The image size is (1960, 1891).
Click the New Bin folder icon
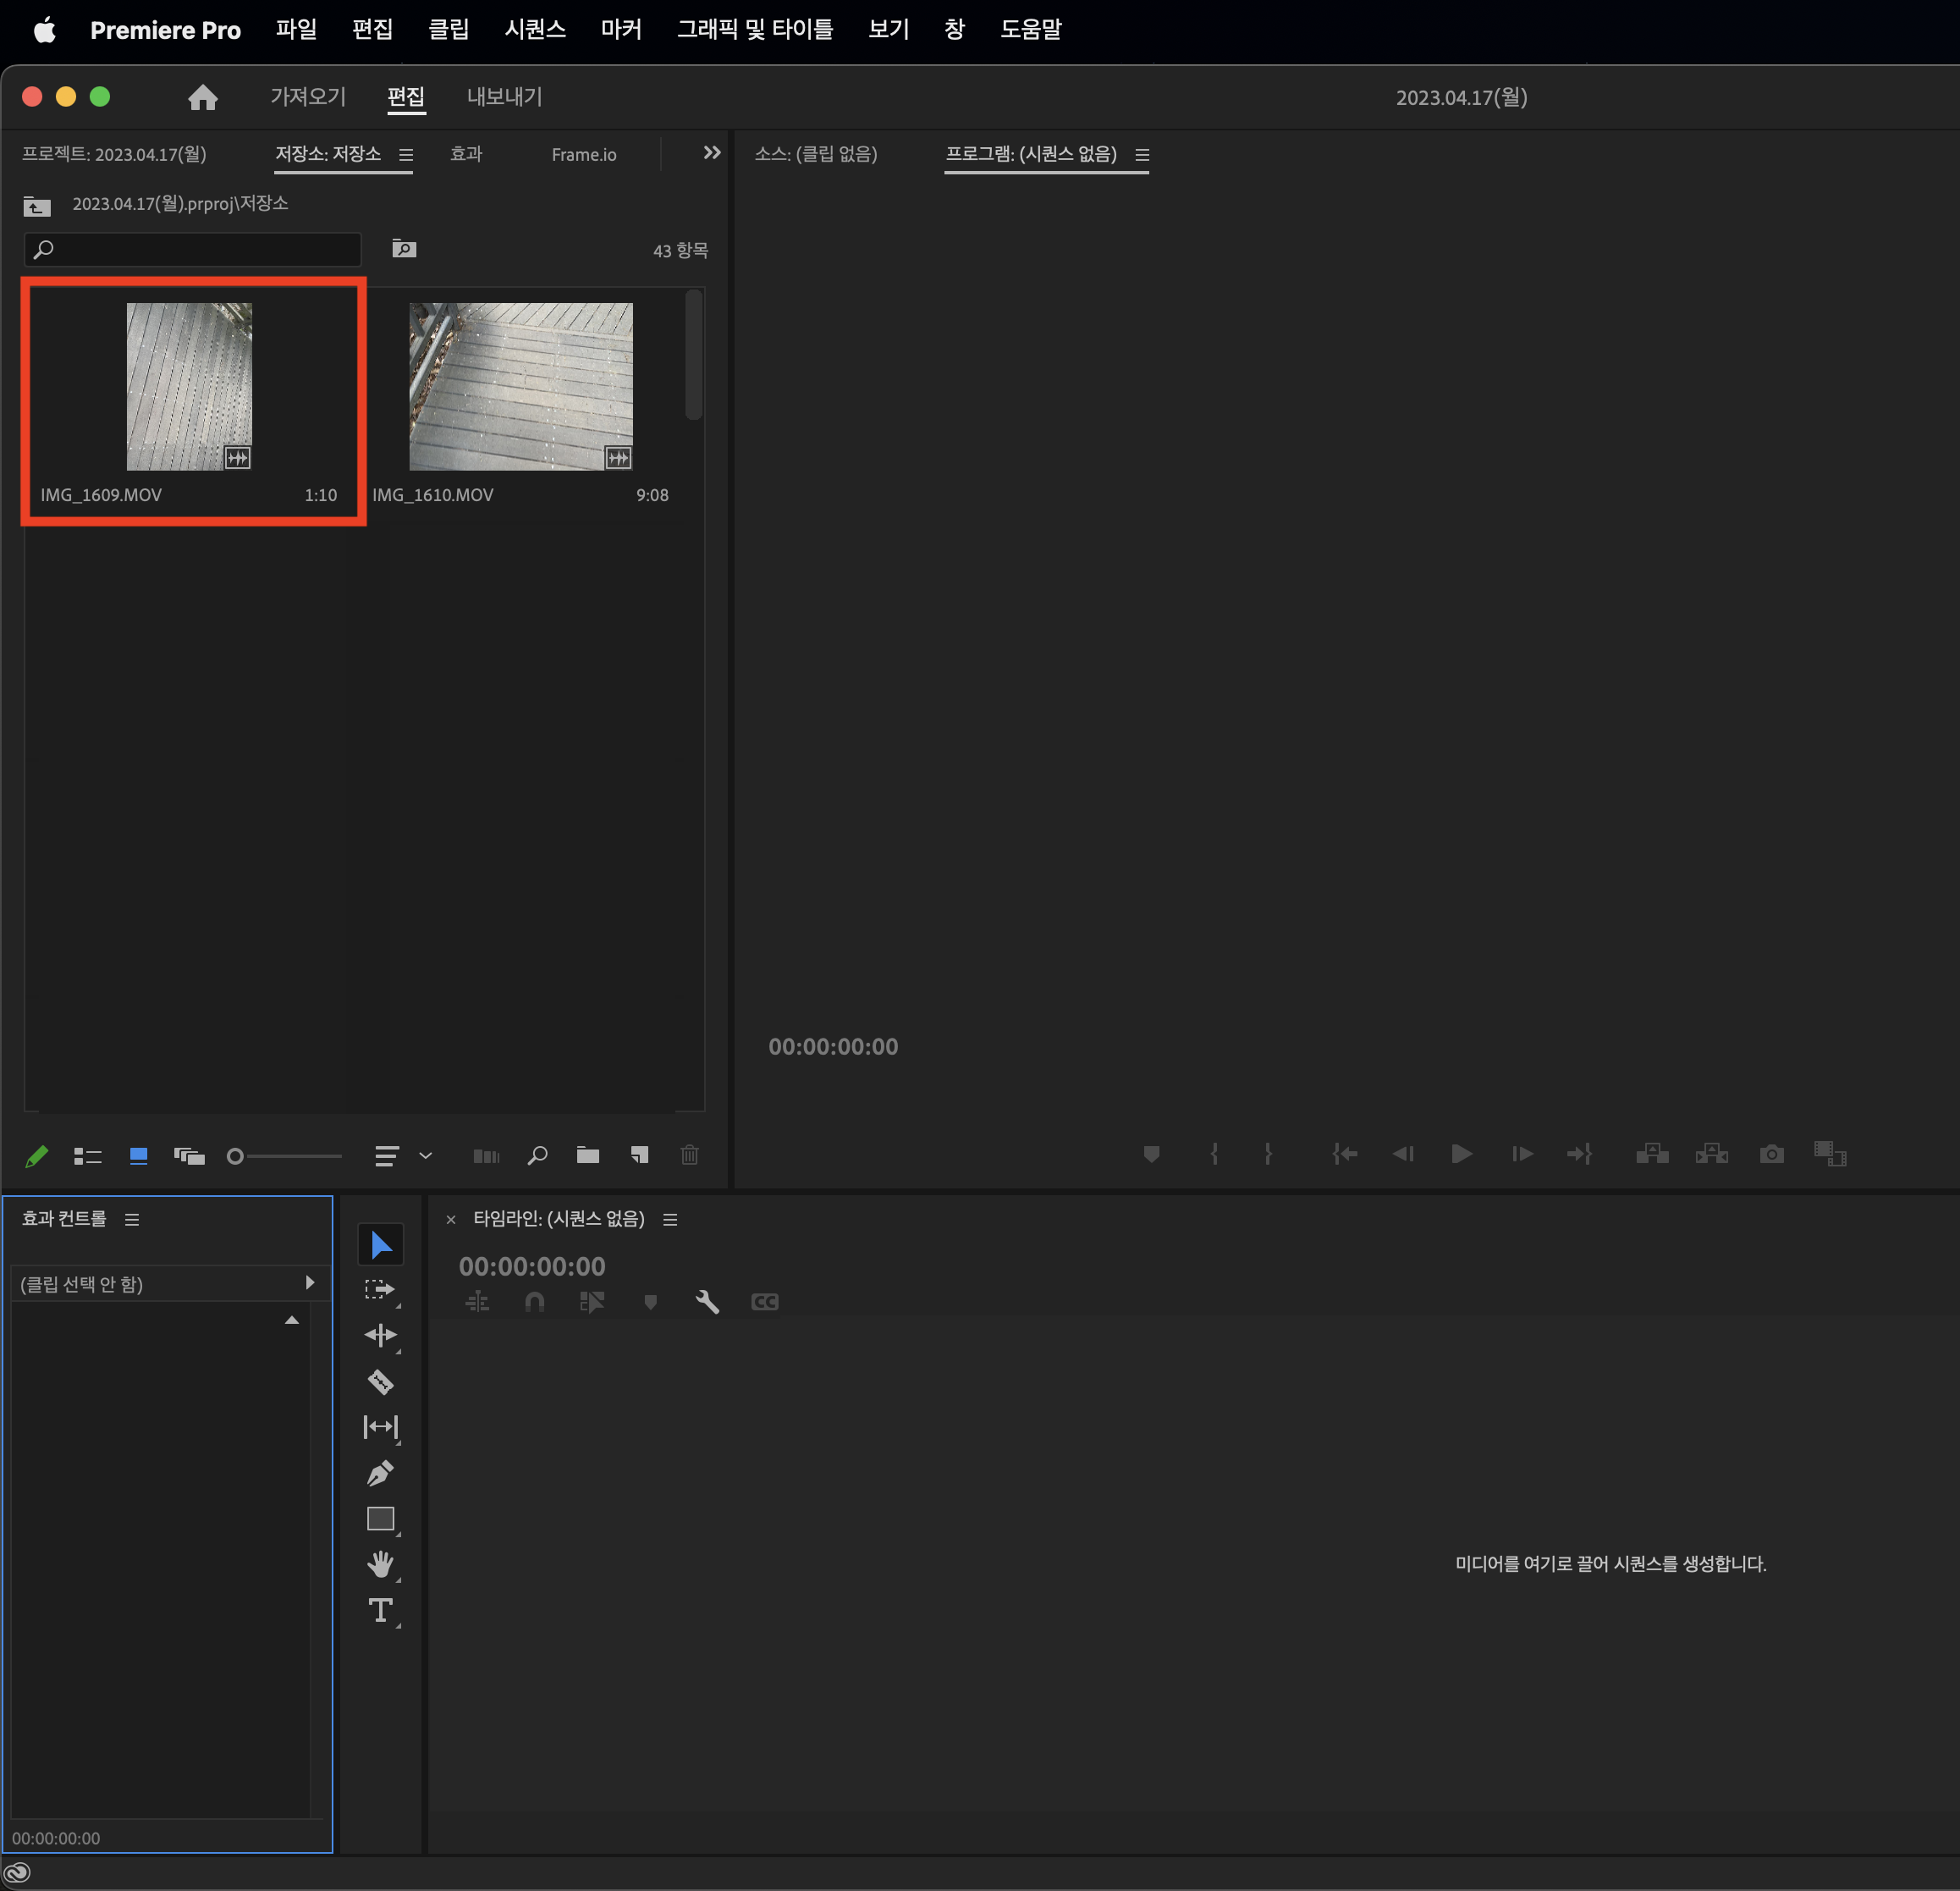(588, 1155)
